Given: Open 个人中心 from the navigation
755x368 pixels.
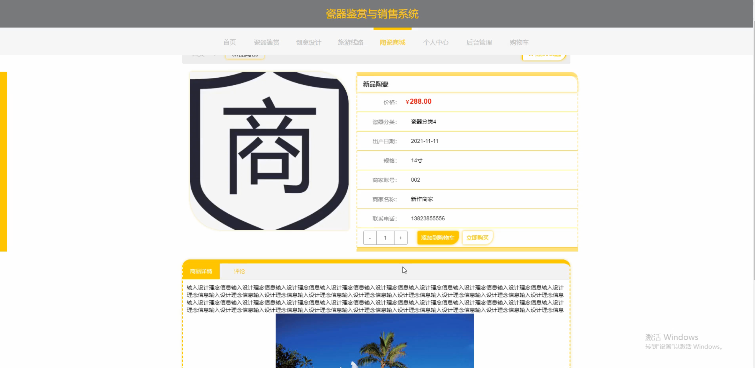Looking at the screenshot, I should coord(436,42).
